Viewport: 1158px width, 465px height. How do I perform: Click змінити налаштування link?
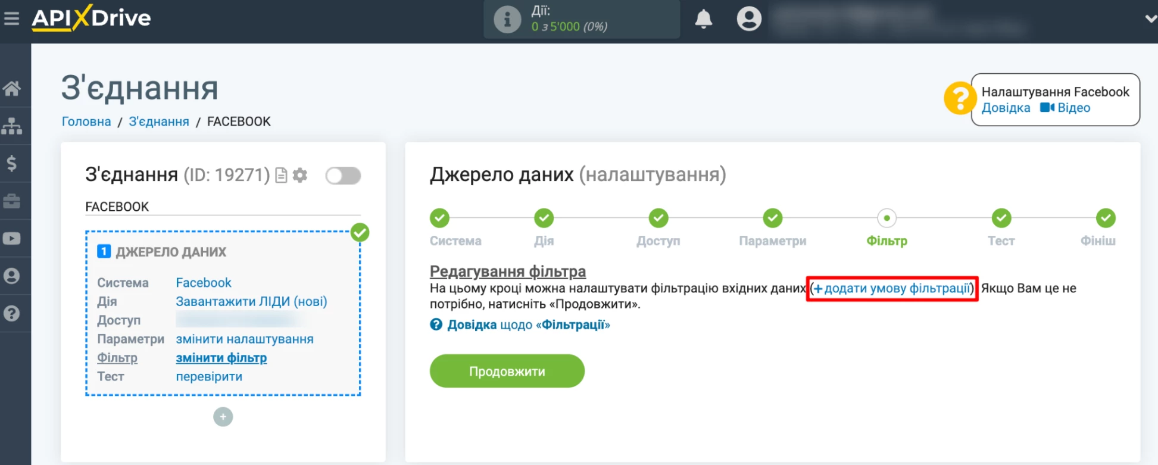[245, 339]
